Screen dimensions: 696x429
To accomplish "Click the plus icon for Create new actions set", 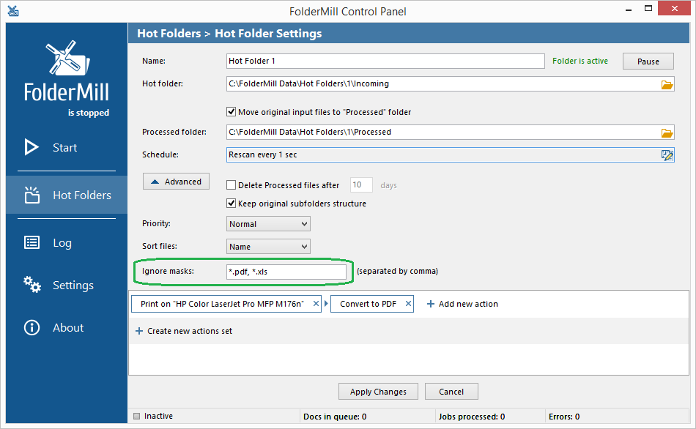I will (x=139, y=331).
